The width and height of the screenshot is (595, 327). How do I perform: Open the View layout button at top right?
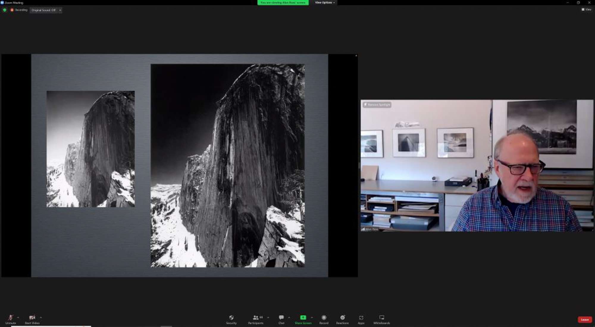pyautogui.click(x=586, y=10)
